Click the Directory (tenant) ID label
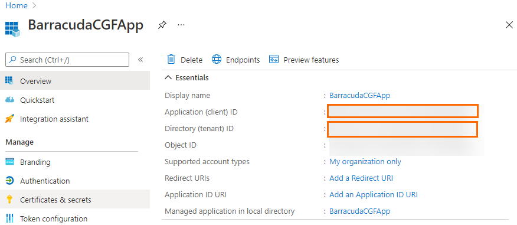Screen dimensions: 517x225 click(199, 129)
